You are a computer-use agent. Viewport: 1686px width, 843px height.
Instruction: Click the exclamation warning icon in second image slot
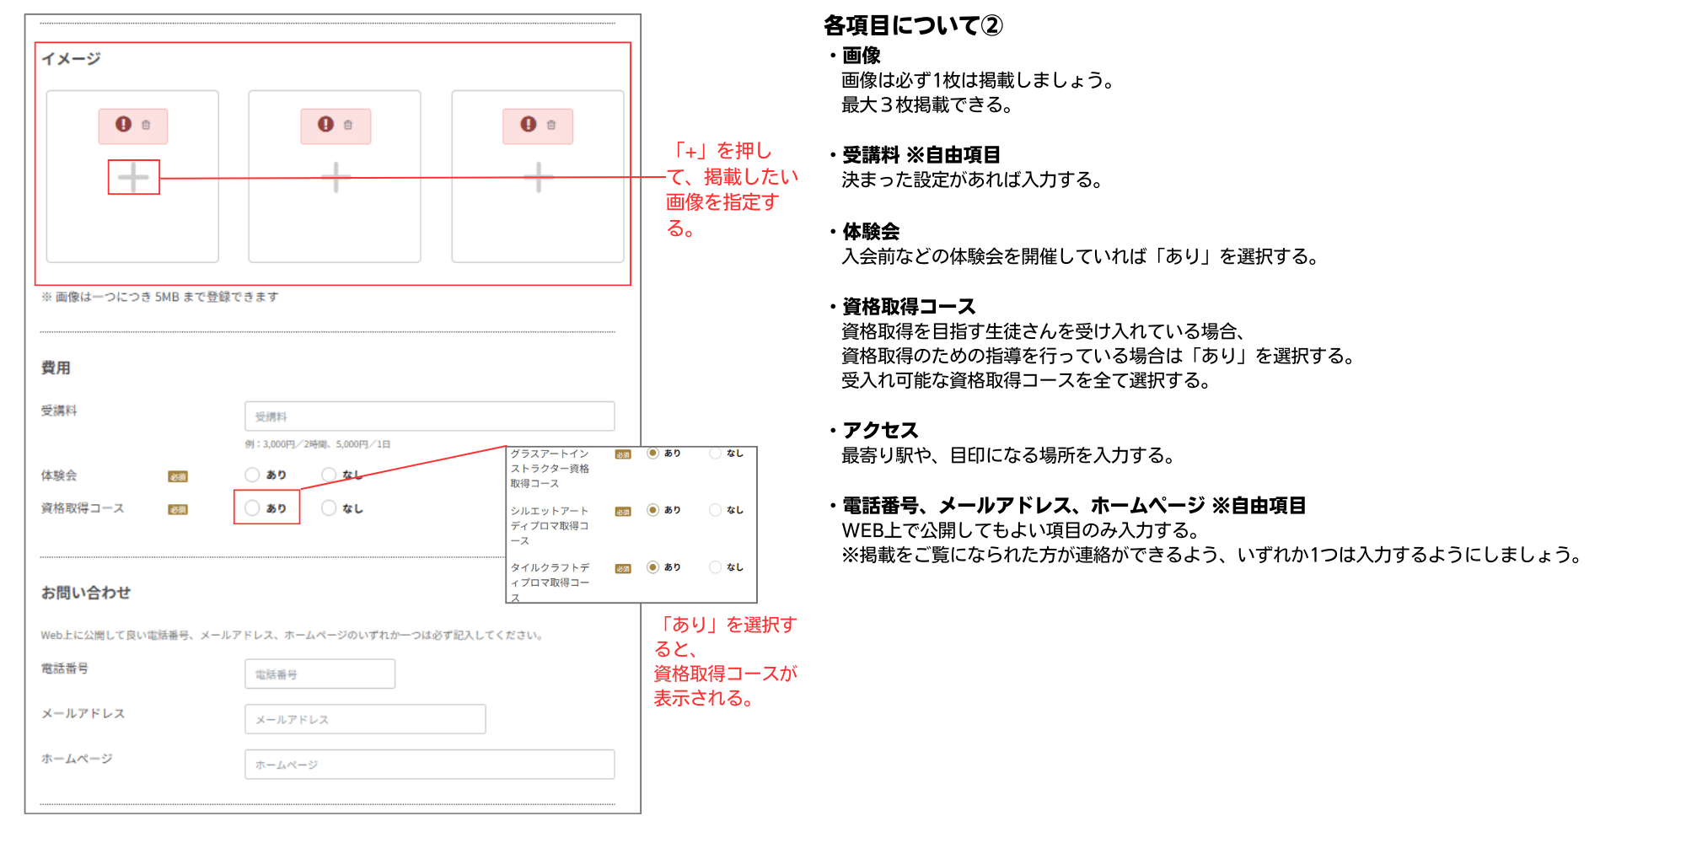click(326, 124)
